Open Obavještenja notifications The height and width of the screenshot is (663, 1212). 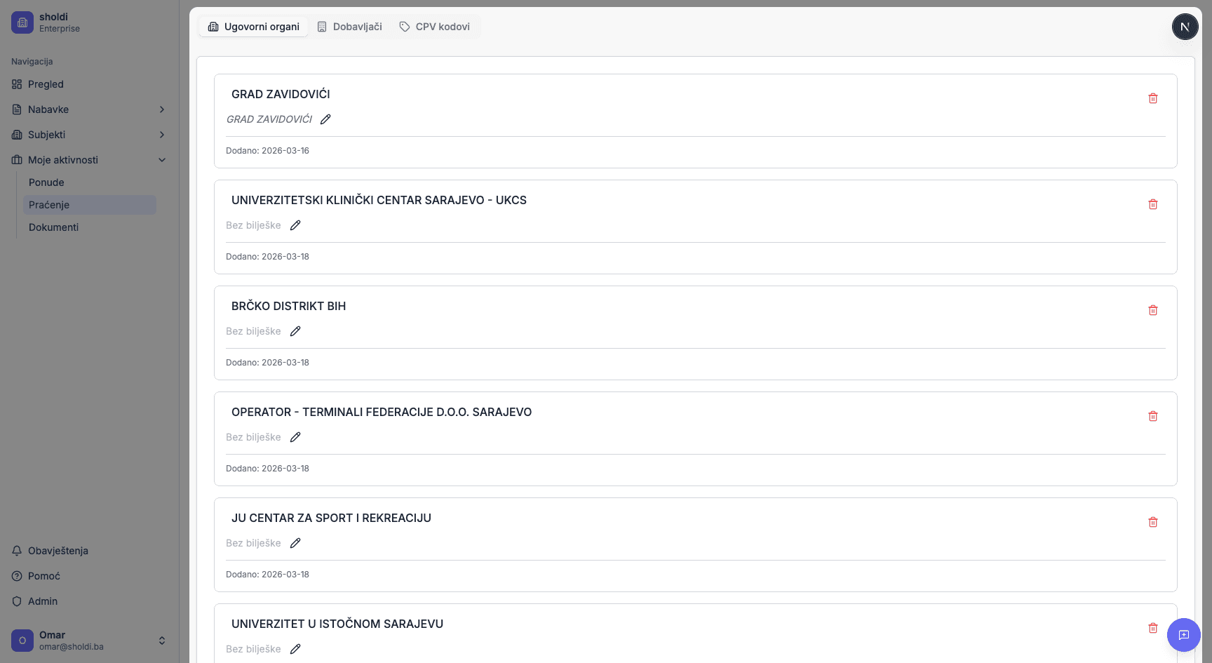pos(58,551)
